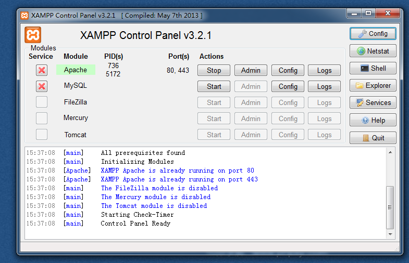Viewport: 409px width, 263px height.
Task: Open the MySQL Config button
Action: pos(288,86)
